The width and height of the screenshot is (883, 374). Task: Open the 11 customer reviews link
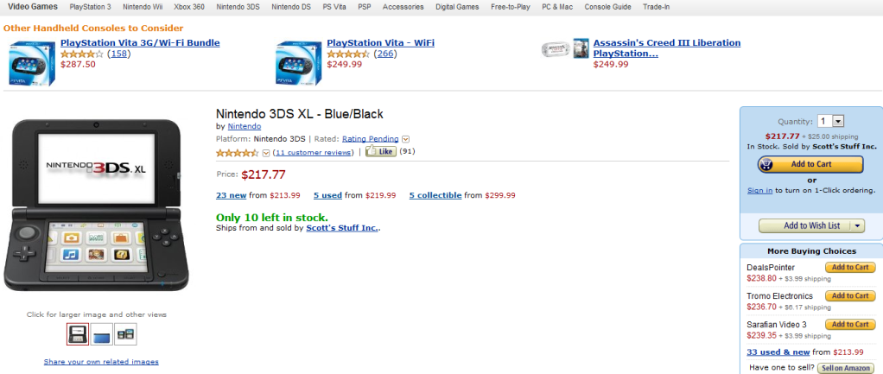[313, 153]
